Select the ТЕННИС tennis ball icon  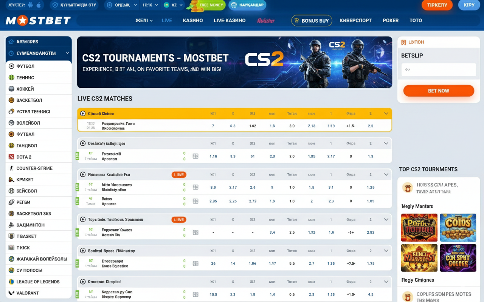11,77
